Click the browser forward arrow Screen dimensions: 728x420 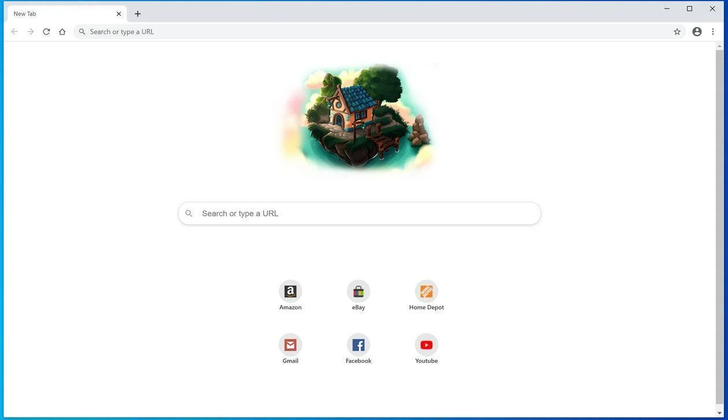tap(31, 32)
